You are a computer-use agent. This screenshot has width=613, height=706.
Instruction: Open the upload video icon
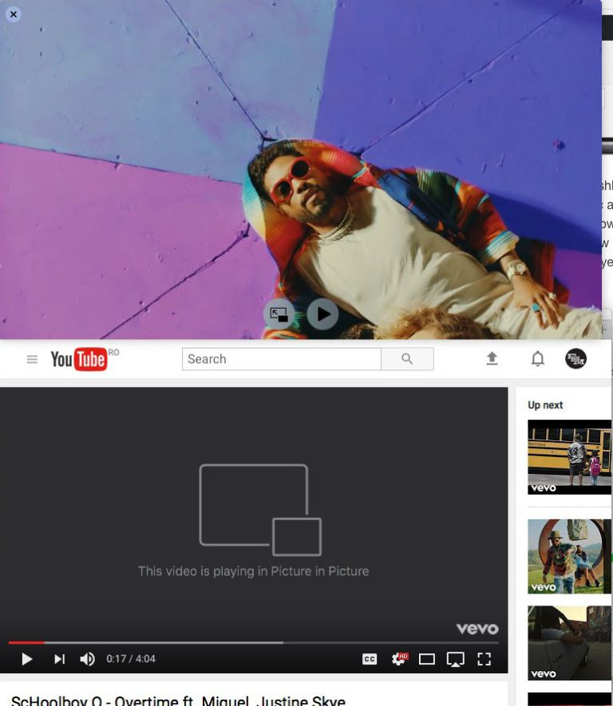click(x=492, y=359)
